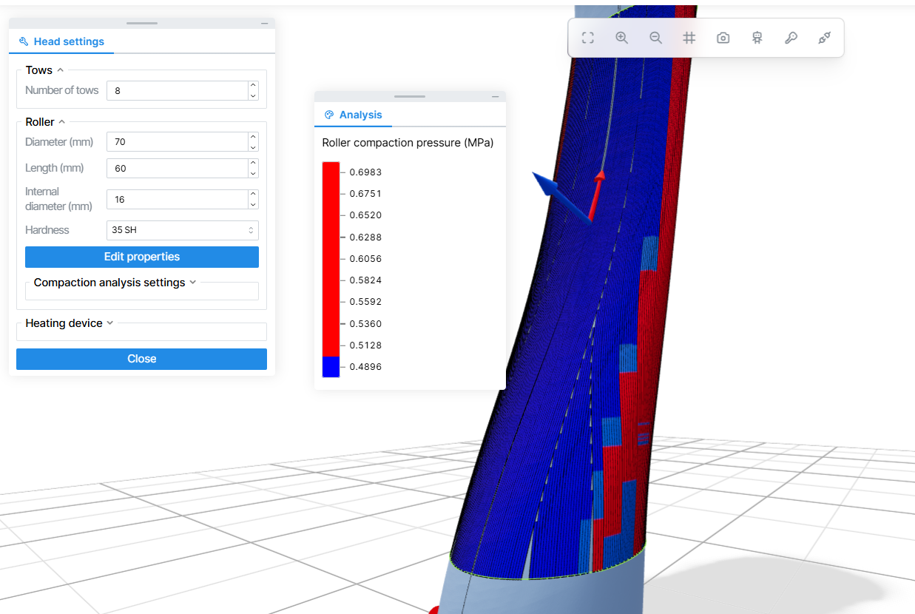Select the Analysis tab
This screenshot has height=614, width=915.
point(353,115)
